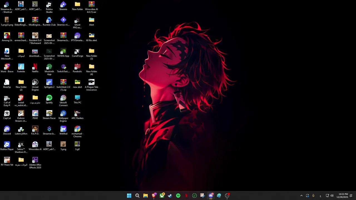
Task: Open Brave browser from the taskbar
Action: (154, 196)
